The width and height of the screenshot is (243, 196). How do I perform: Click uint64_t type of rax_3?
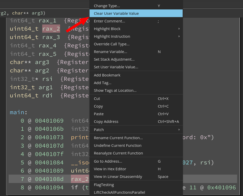click(24, 37)
